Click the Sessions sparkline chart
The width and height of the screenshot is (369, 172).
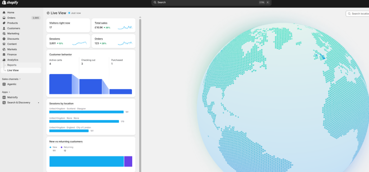click(x=80, y=43)
